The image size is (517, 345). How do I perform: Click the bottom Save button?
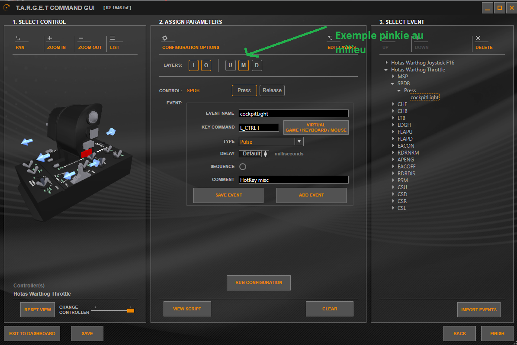(x=87, y=333)
